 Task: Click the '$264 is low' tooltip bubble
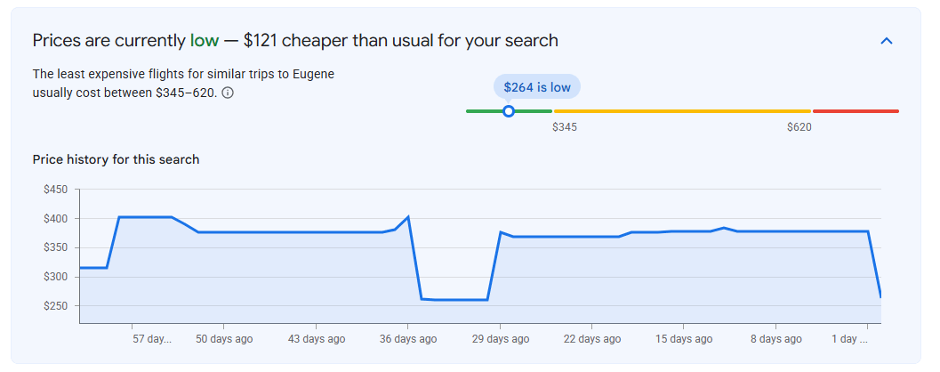536,87
